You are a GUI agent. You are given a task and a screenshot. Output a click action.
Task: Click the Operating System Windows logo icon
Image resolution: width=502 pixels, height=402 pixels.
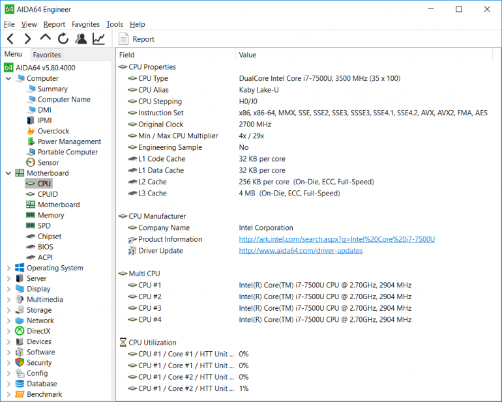coord(20,268)
